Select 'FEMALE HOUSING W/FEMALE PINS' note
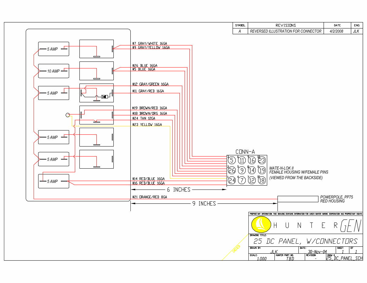 (x=299, y=172)
